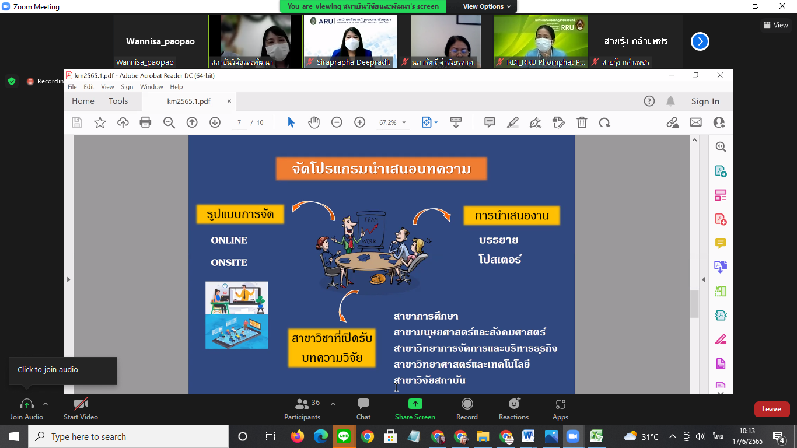Open the View Options dropdown

click(x=487, y=6)
